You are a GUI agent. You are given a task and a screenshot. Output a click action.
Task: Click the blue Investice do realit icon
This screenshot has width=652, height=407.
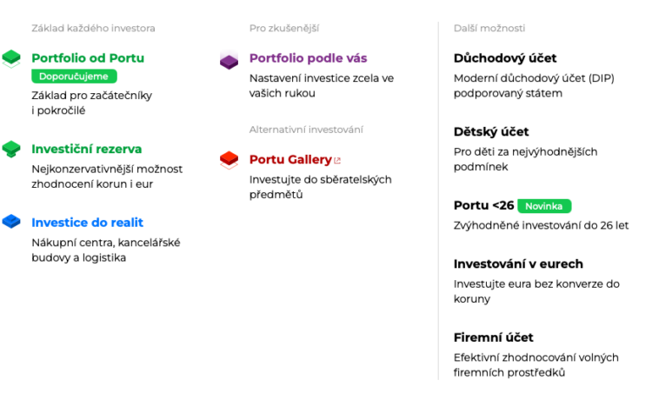[x=11, y=222]
